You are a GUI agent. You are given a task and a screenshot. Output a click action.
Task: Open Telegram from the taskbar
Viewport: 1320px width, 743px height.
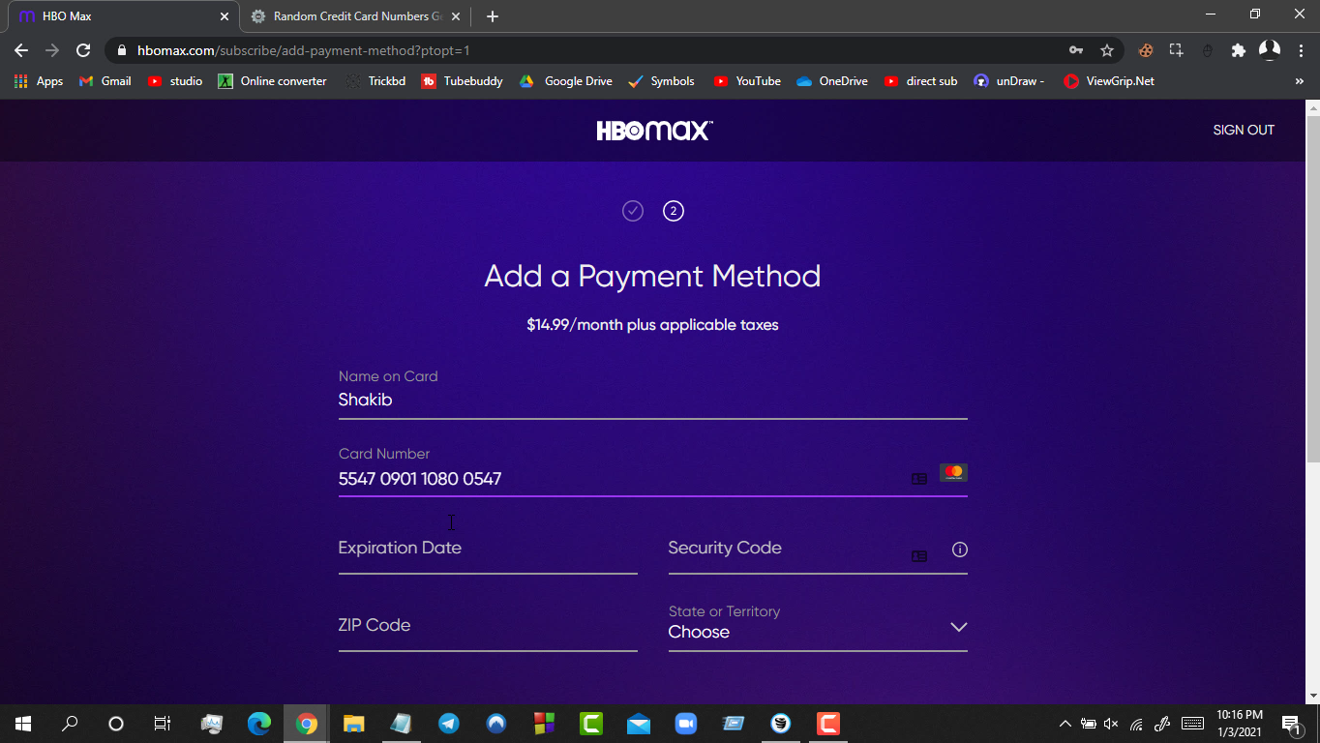coord(449,724)
